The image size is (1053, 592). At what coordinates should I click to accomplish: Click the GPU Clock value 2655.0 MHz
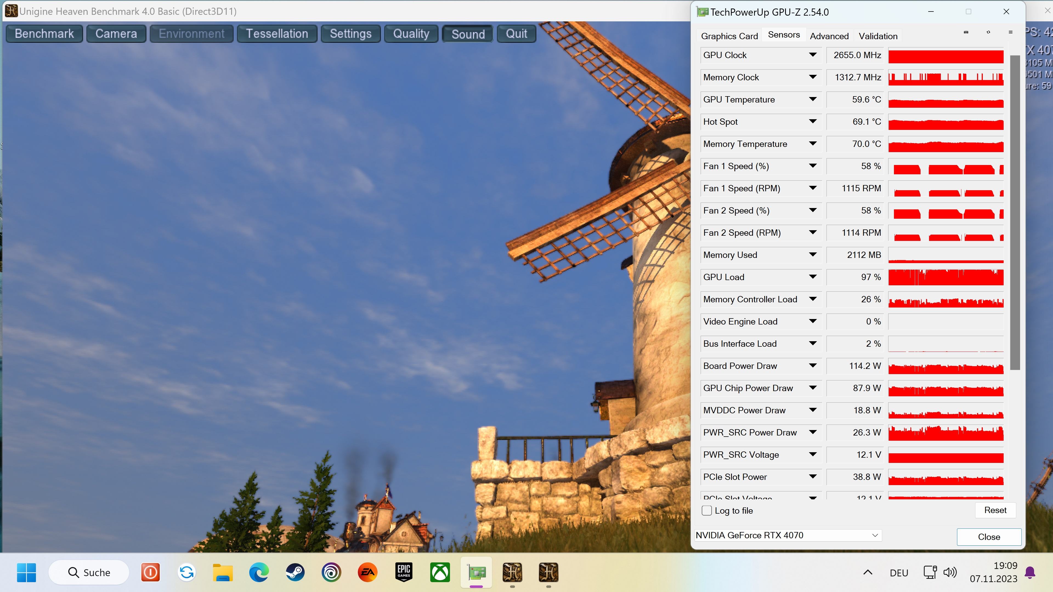855,55
